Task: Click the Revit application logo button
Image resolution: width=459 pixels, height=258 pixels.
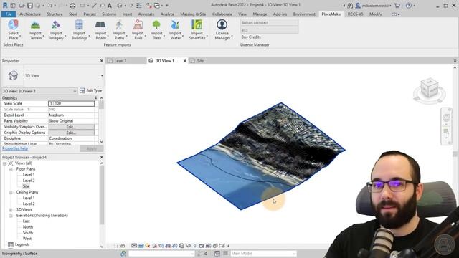Action: point(5,5)
